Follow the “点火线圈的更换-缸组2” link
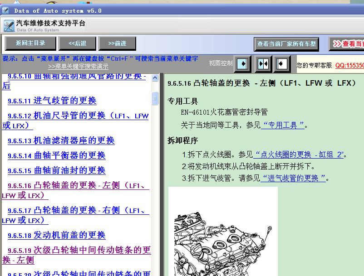364x276 pixels. (298, 155)
